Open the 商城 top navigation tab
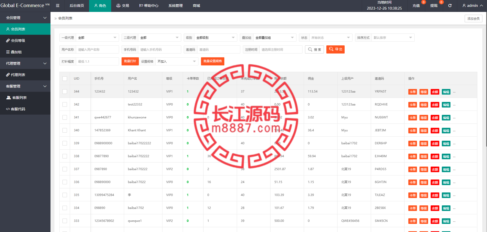Image resolution: width=487 pixels, height=232 pixels. 196,6
